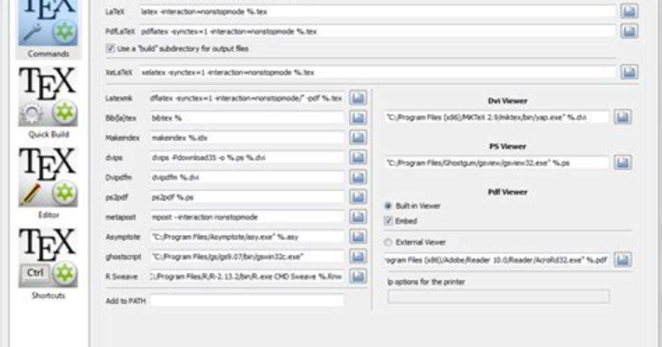The image size is (662, 347).
Task: Browse for the R Sweave executable
Action: [358, 276]
